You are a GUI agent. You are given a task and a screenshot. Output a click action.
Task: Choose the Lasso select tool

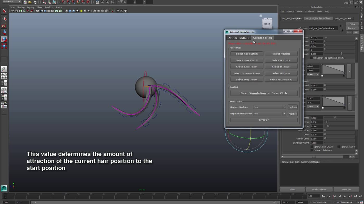tap(4, 18)
